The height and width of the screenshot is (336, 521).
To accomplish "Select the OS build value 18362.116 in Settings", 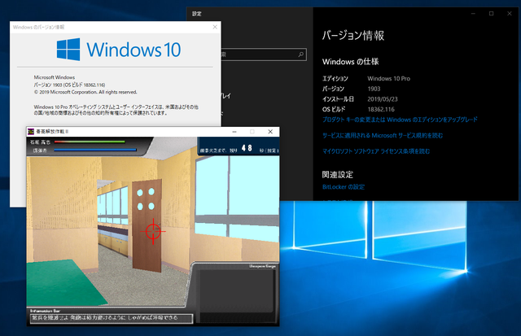I will click(x=381, y=110).
